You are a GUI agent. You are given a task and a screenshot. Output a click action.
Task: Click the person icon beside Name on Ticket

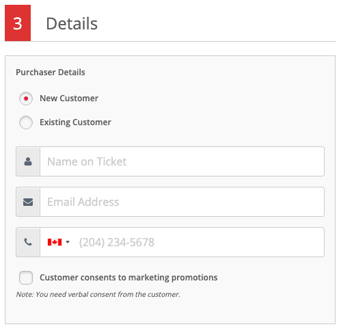click(x=28, y=161)
